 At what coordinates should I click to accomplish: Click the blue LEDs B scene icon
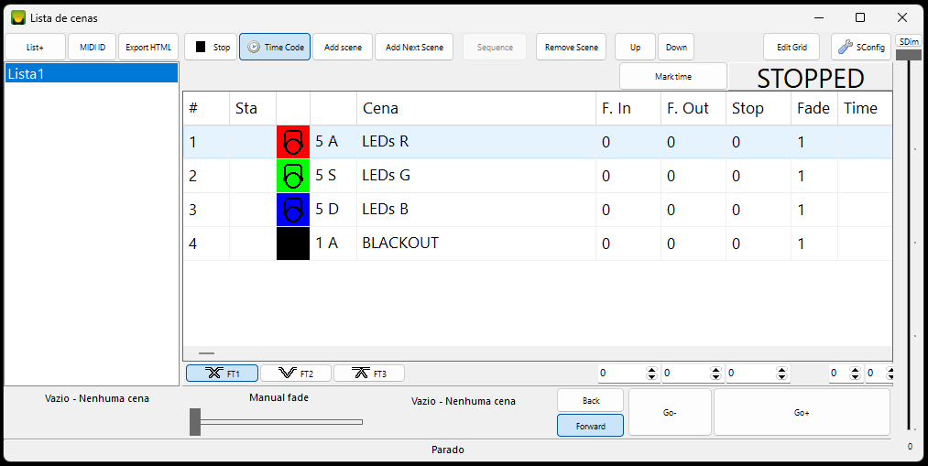(x=293, y=210)
